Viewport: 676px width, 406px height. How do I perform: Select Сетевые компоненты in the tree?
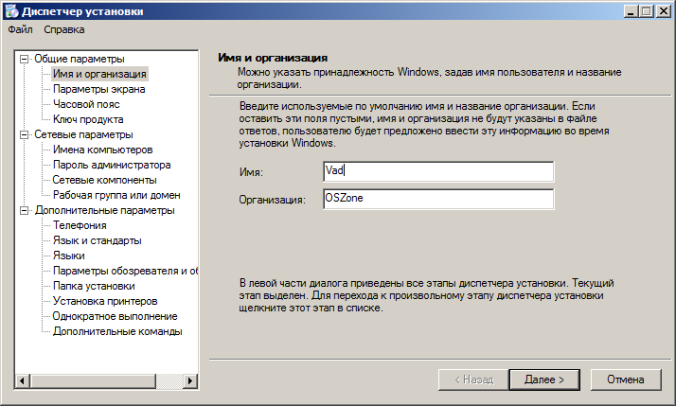(103, 180)
